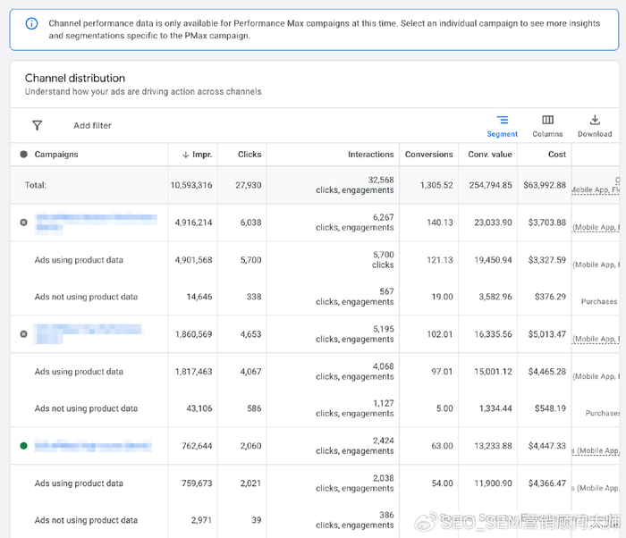
Task: Open the third campaign link with green dot
Action: [x=93, y=446]
